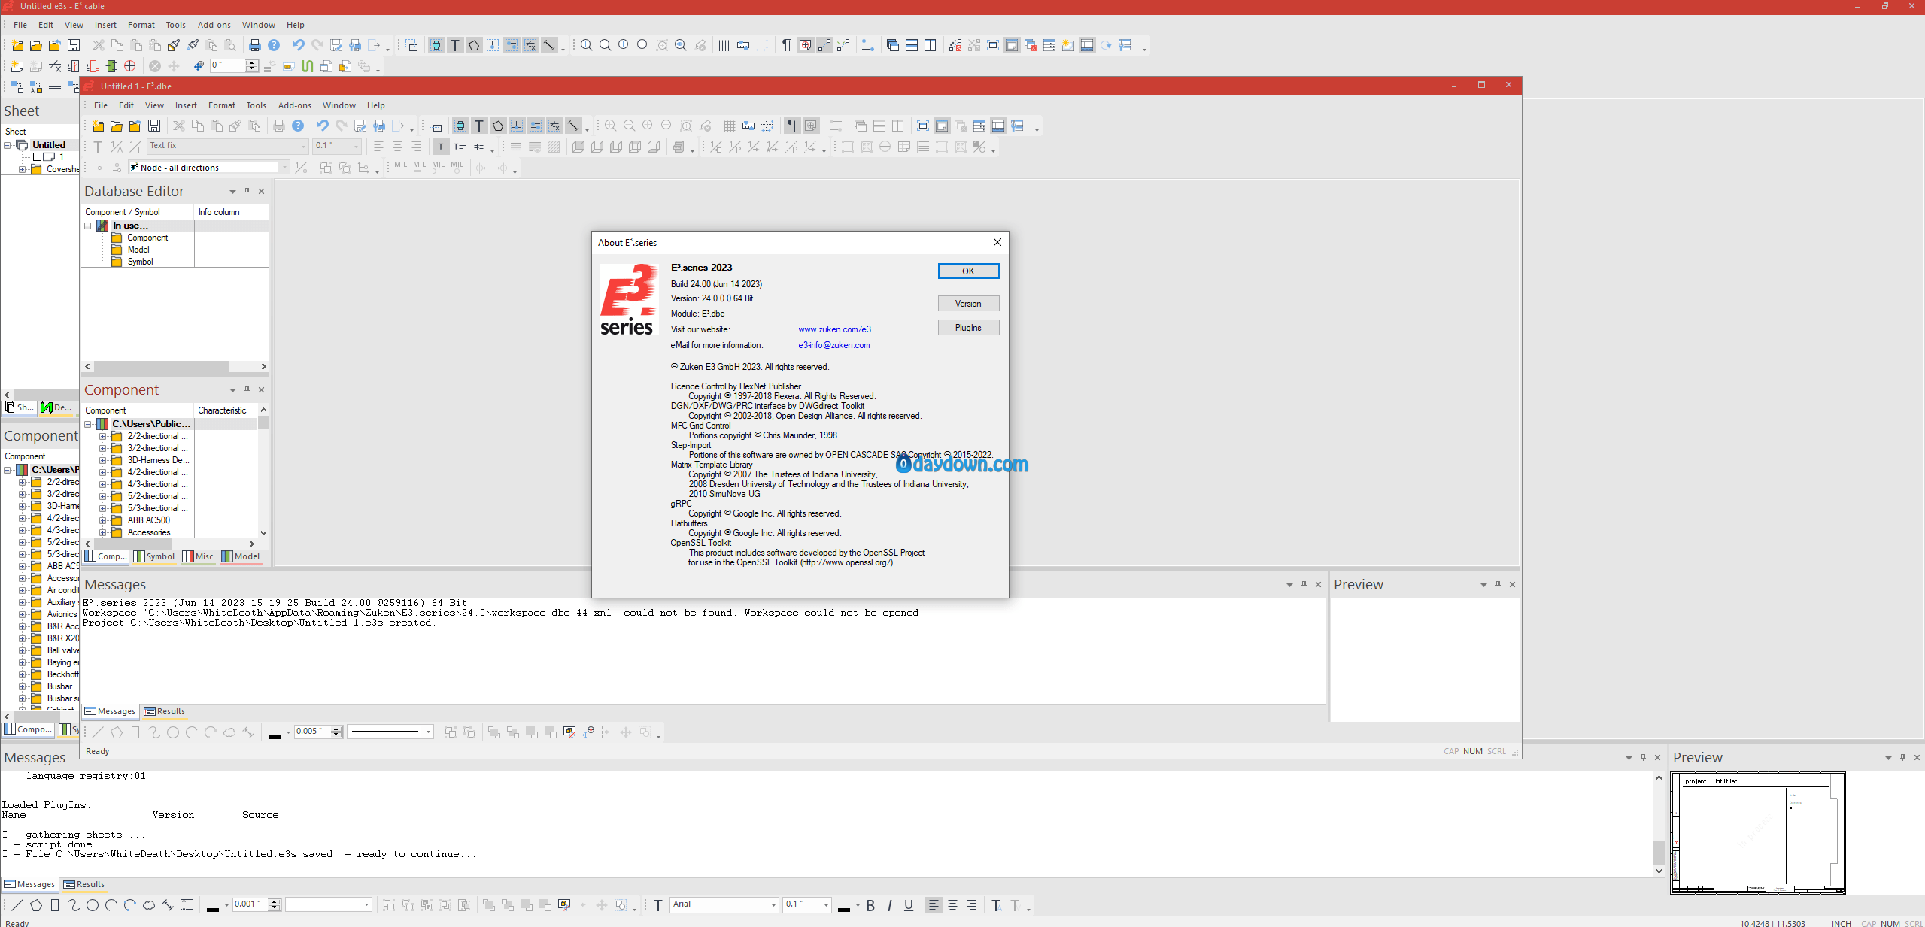Open Arial font dropdown

[773, 905]
